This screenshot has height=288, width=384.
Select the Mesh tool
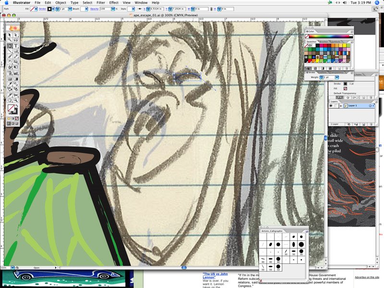(x=10, y=79)
